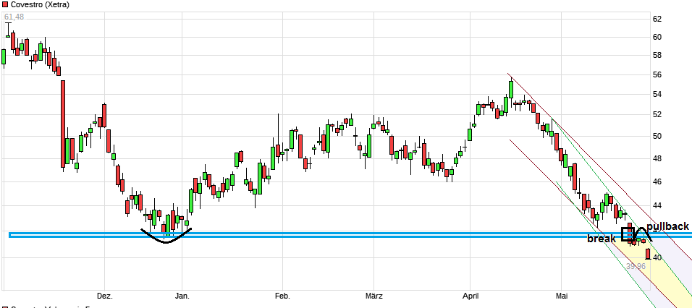Click the 61,48 high price label
The width and height of the screenshot is (692, 308).
click(14, 17)
